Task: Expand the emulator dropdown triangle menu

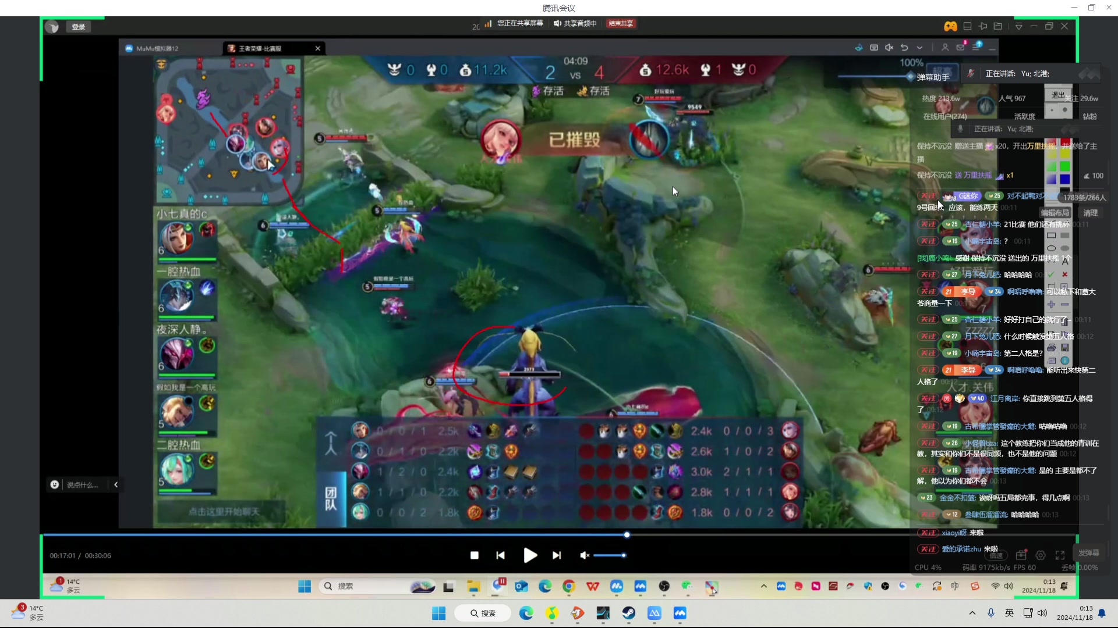Action: 1018,26
